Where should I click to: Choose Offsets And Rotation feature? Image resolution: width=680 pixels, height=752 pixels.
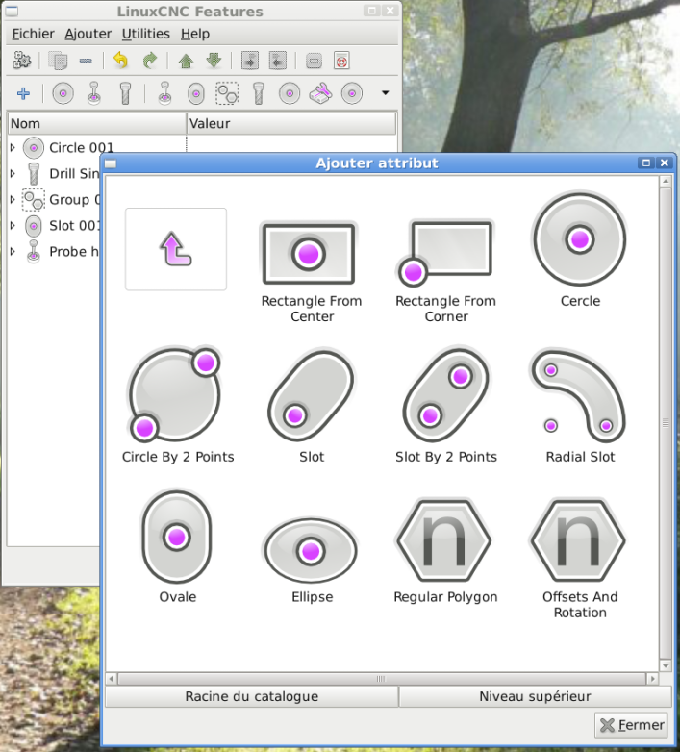(x=580, y=560)
